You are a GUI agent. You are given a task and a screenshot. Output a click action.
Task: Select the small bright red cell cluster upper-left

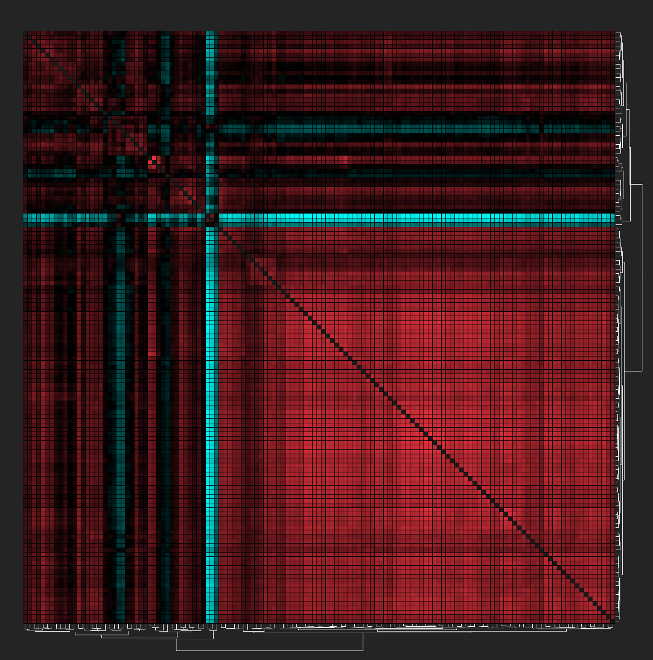coord(153,161)
